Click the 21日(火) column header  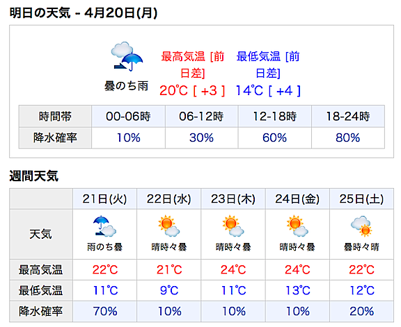pos(104,199)
